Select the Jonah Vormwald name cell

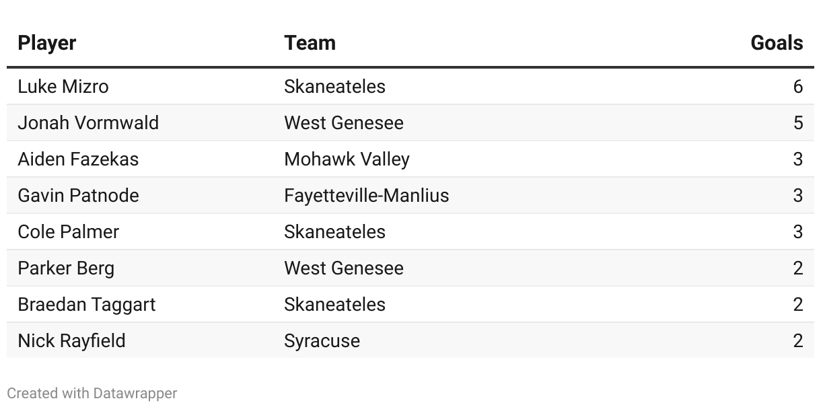88,123
